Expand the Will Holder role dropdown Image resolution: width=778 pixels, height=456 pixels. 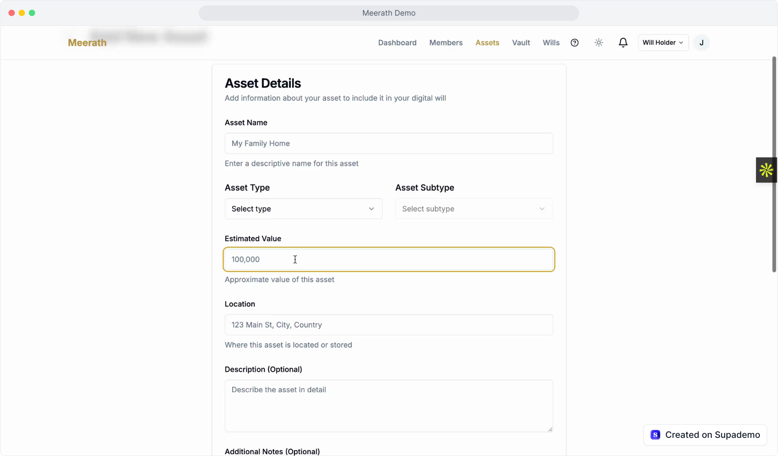(663, 43)
